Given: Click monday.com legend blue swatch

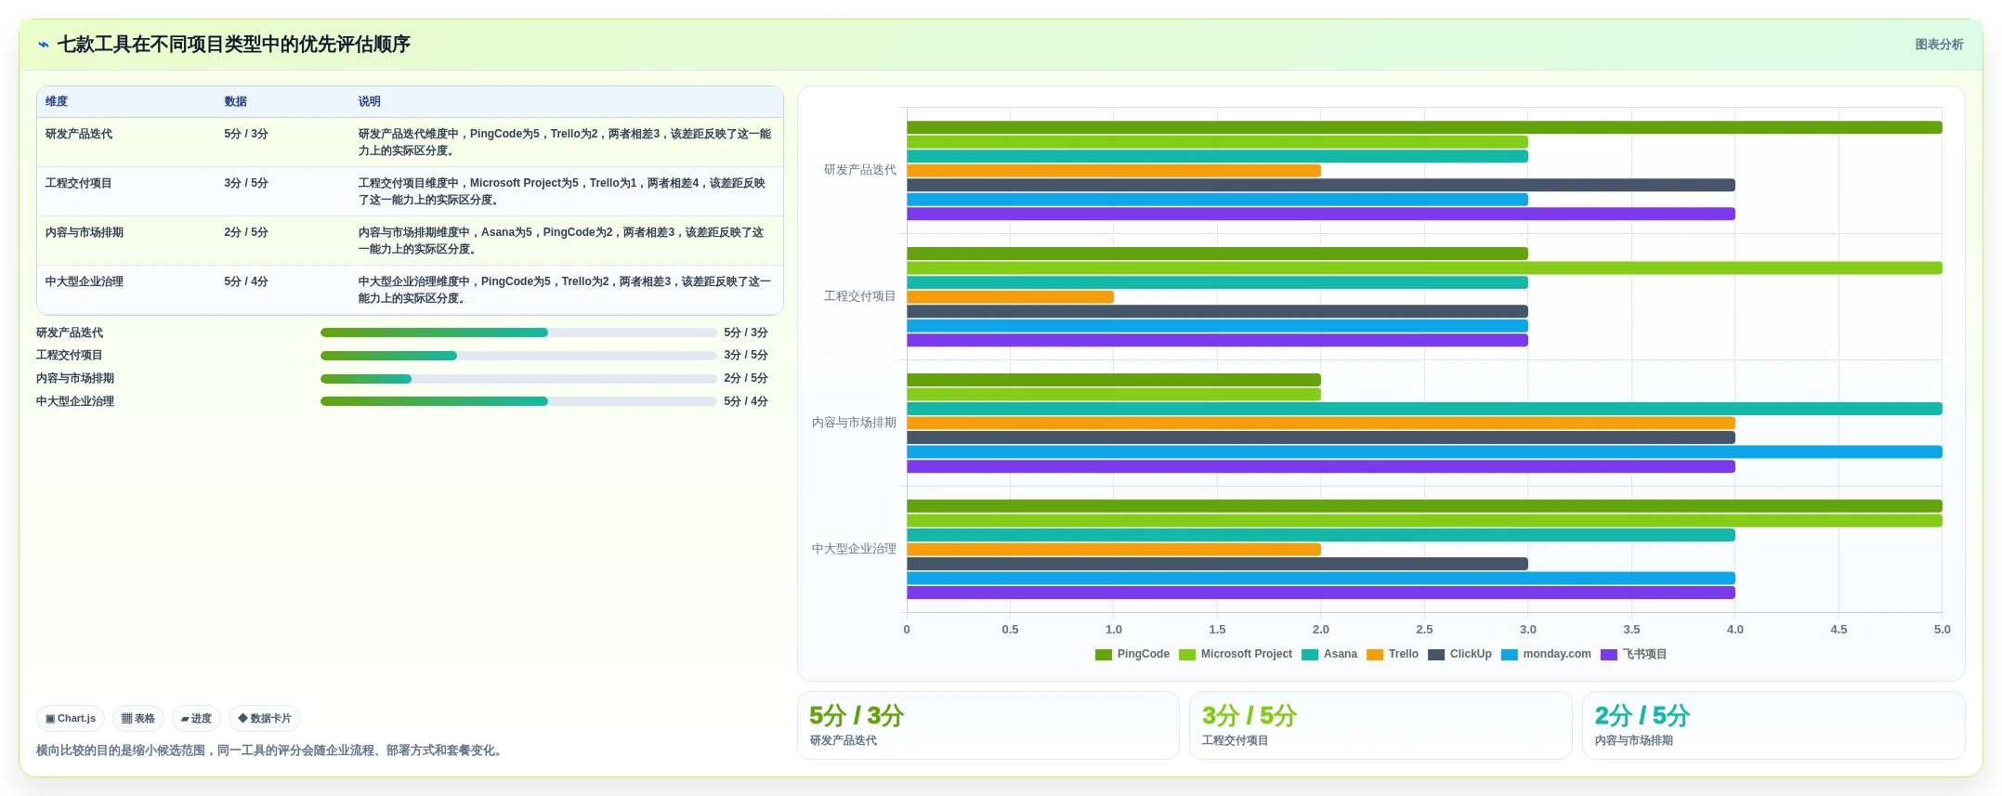Looking at the screenshot, I should [x=1510, y=655].
